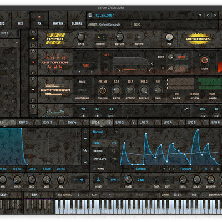Click the envelope down chevron
Screen dimensions: 222x222
click(x=85, y=162)
